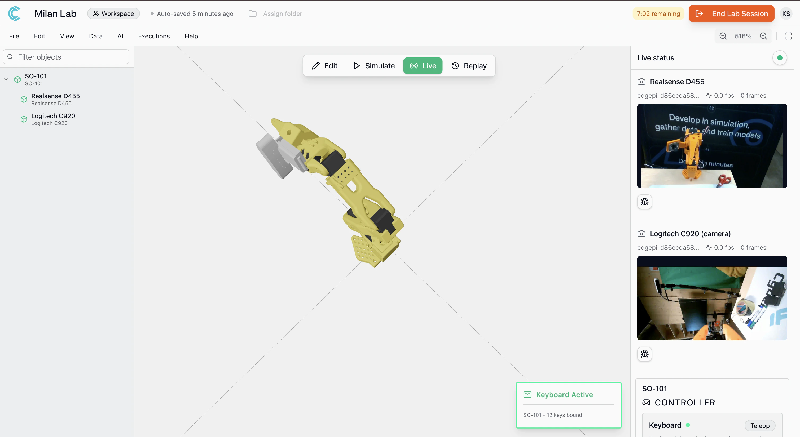Click the zoom out magnifier icon
The width and height of the screenshot is (800, 437).
click(x=723, y=36)
